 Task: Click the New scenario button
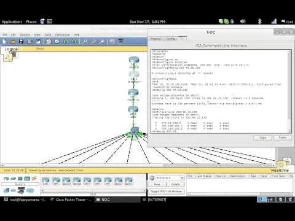(157, 184)
